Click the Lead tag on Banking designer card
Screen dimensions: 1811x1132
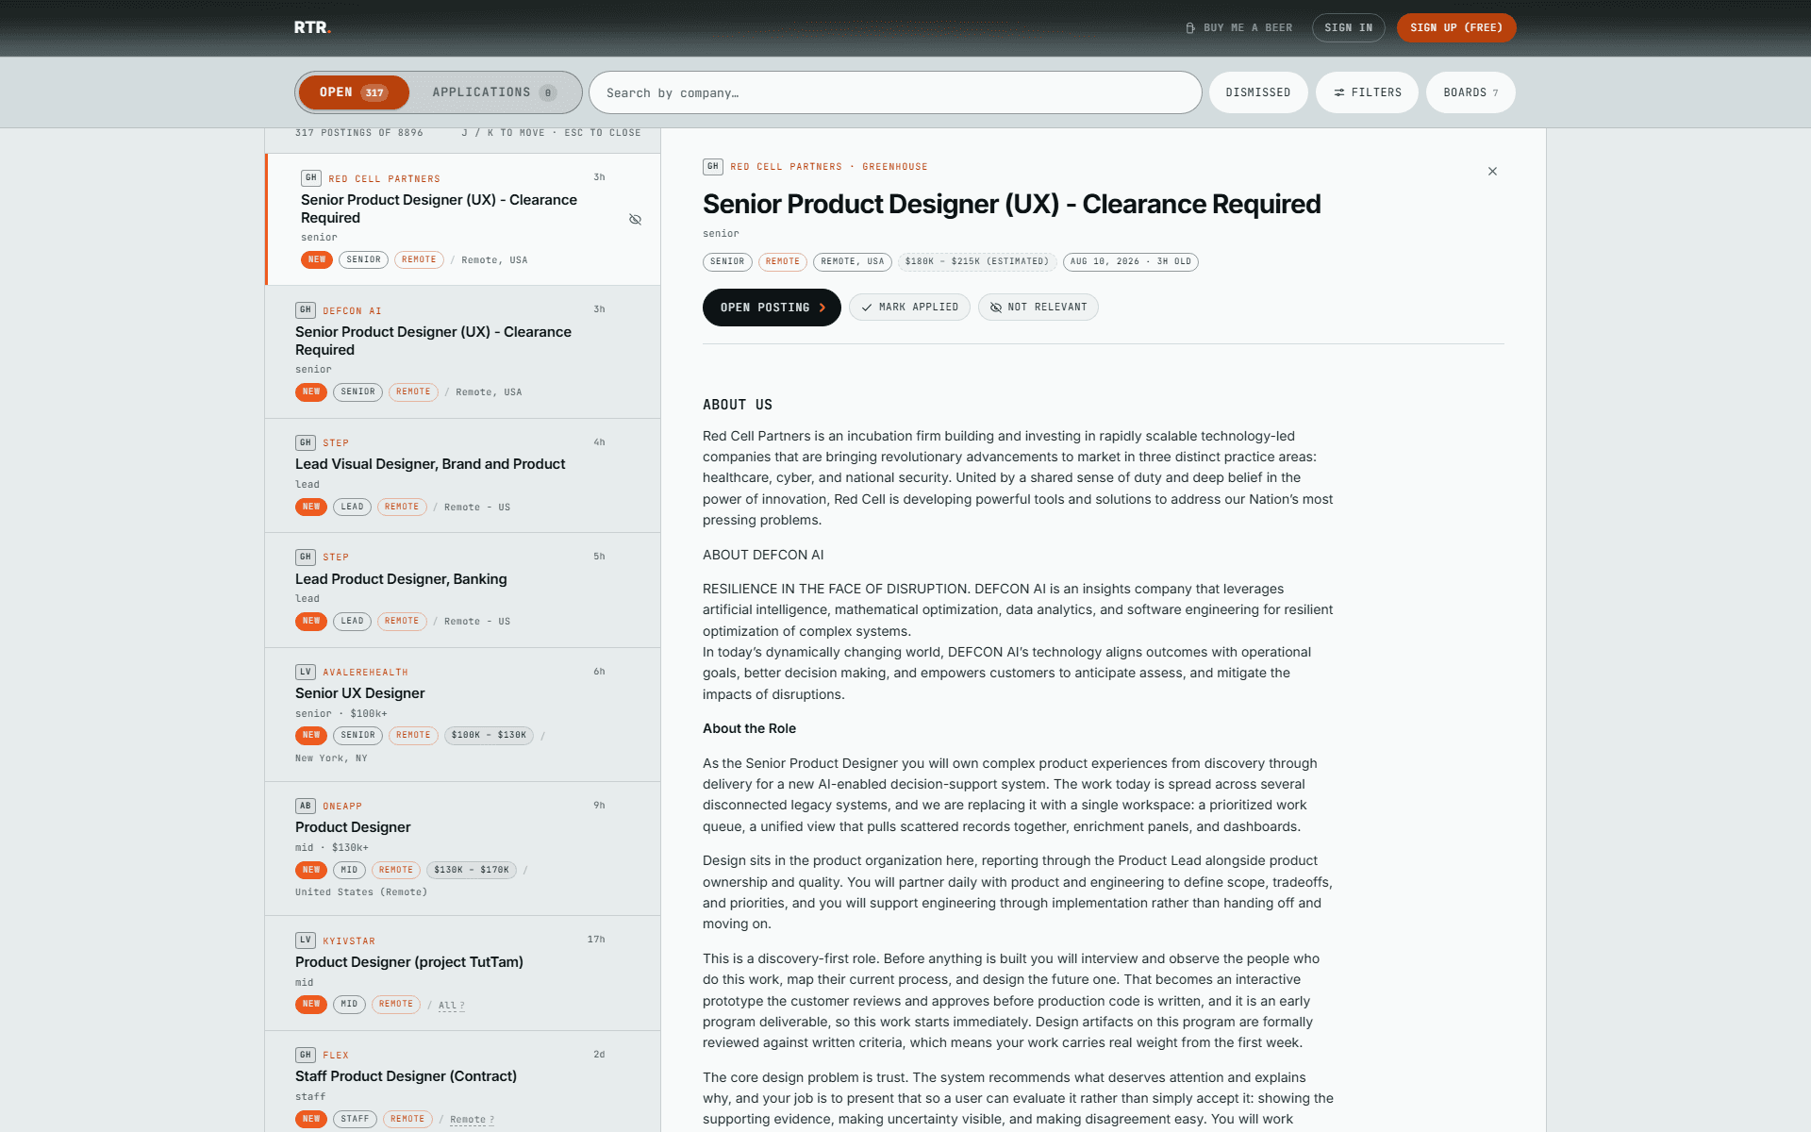click(x=352, y=621)
